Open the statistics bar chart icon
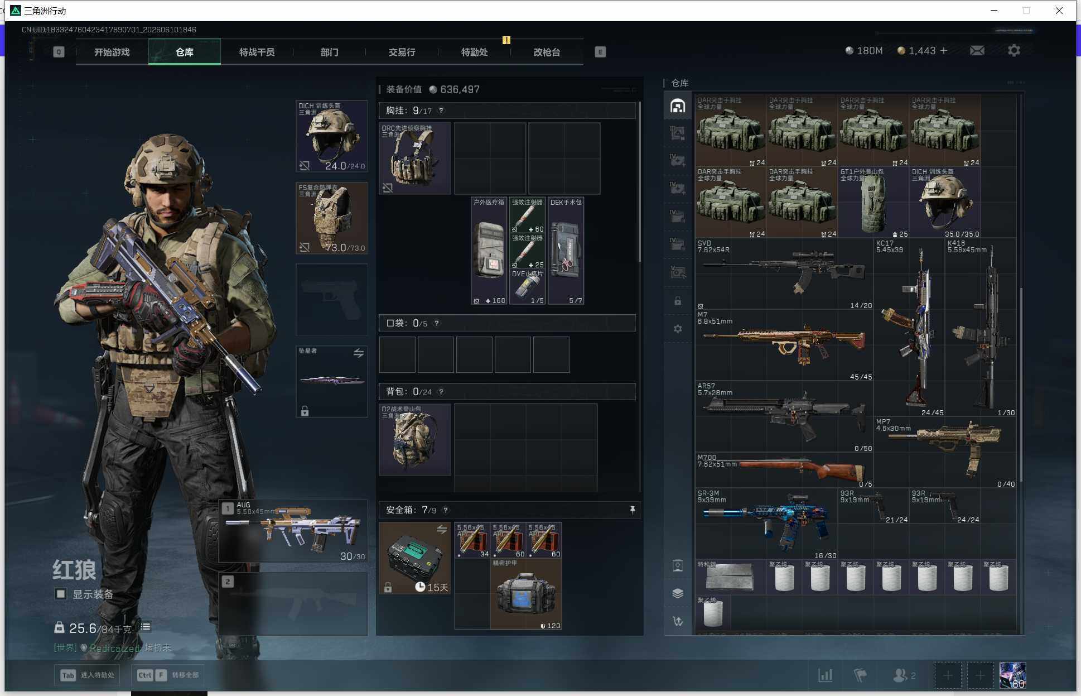1081x696 pixels. point(826,675)
